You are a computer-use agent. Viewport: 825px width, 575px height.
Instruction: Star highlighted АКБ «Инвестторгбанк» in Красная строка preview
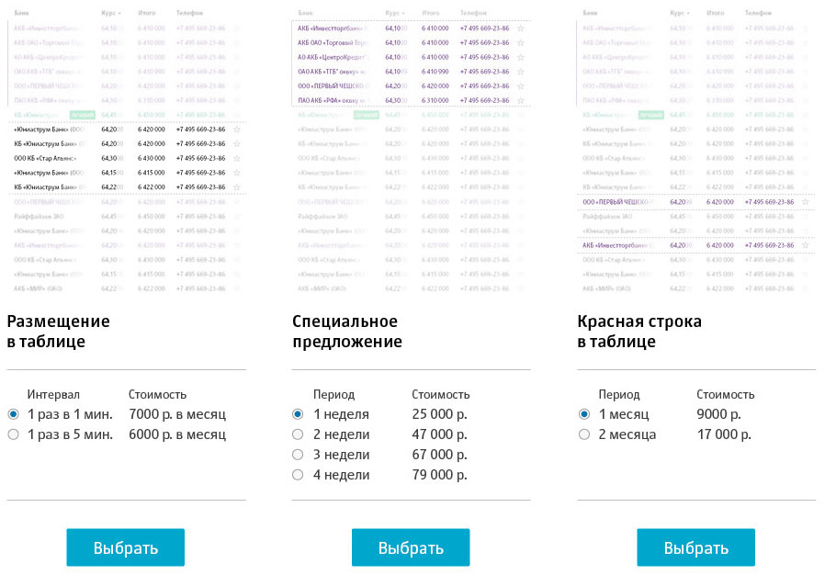click(x=806, y=244)
